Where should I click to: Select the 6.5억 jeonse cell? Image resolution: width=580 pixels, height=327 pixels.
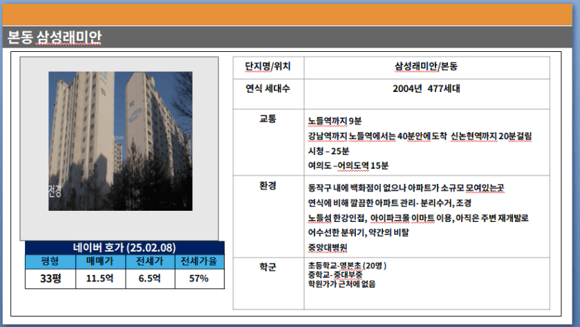coord(150,279)
